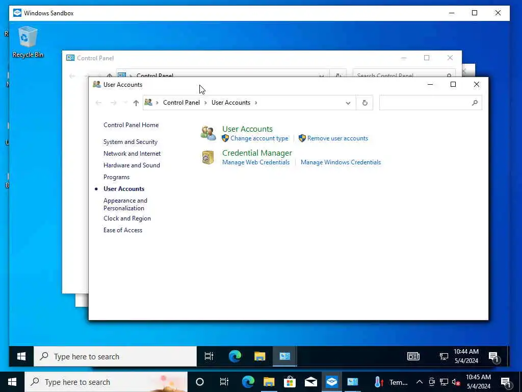Click the Refresh button in address bar

click(x=365, y=103)
